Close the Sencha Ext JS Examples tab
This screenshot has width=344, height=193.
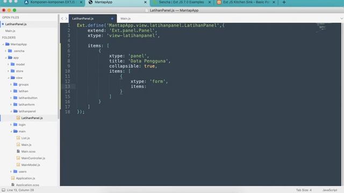(x=210, y=2)
